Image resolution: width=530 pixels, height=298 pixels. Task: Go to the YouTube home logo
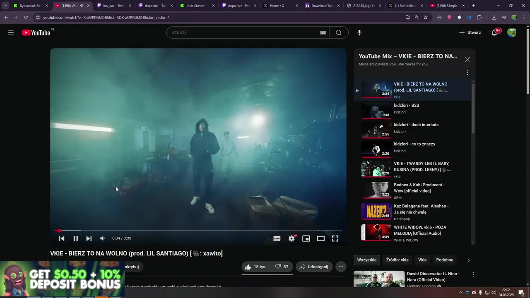click(36, 33)
